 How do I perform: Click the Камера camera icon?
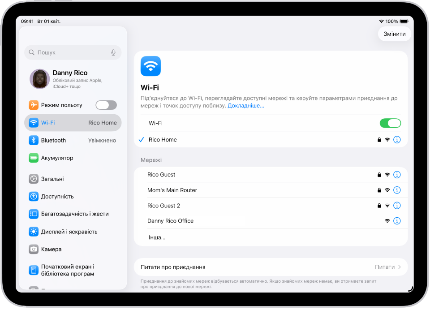point(34,250)
